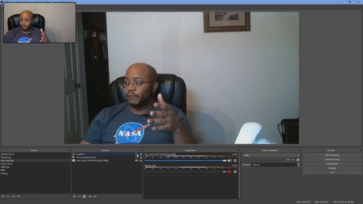363x204 pixels.
Task: Remove selected scene with the minus icon
Action: [x=8, y=197]
